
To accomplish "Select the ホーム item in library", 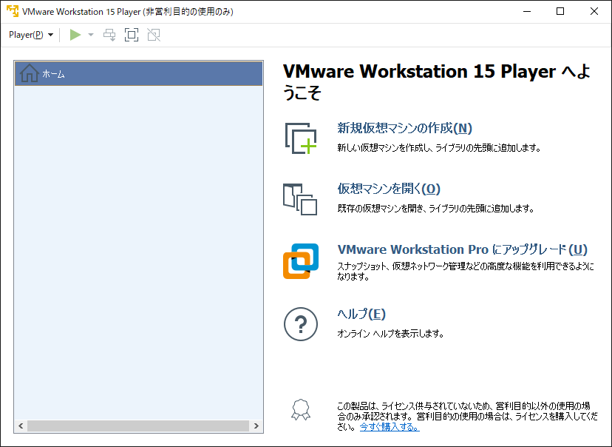I will (x=138, y=74).
